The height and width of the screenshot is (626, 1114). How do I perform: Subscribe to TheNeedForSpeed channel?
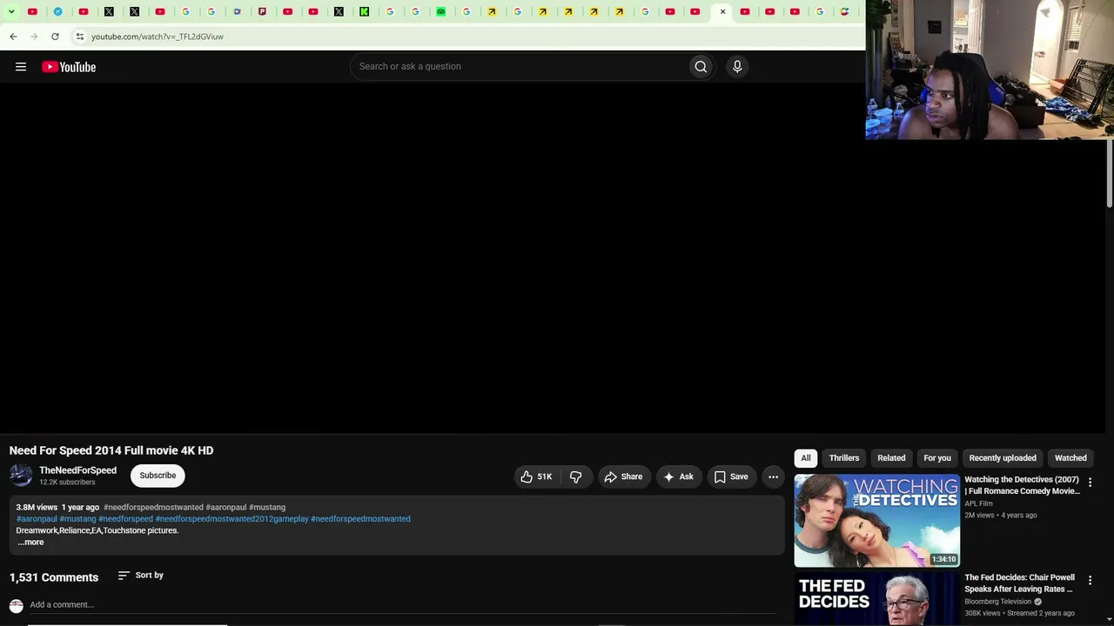(158, 476)
